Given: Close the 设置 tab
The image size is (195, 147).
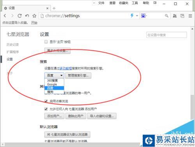Looking at the screenshot, I should tap(48, 8).
